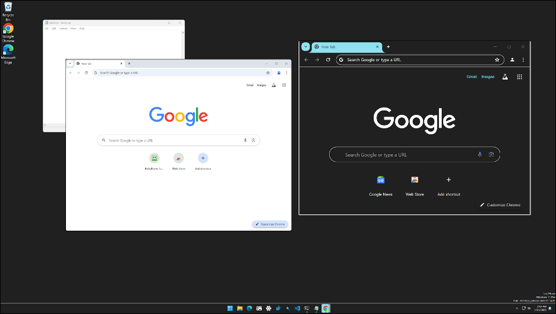Open the three-dot menu in dark Chrome

click(x=523, y=60)
